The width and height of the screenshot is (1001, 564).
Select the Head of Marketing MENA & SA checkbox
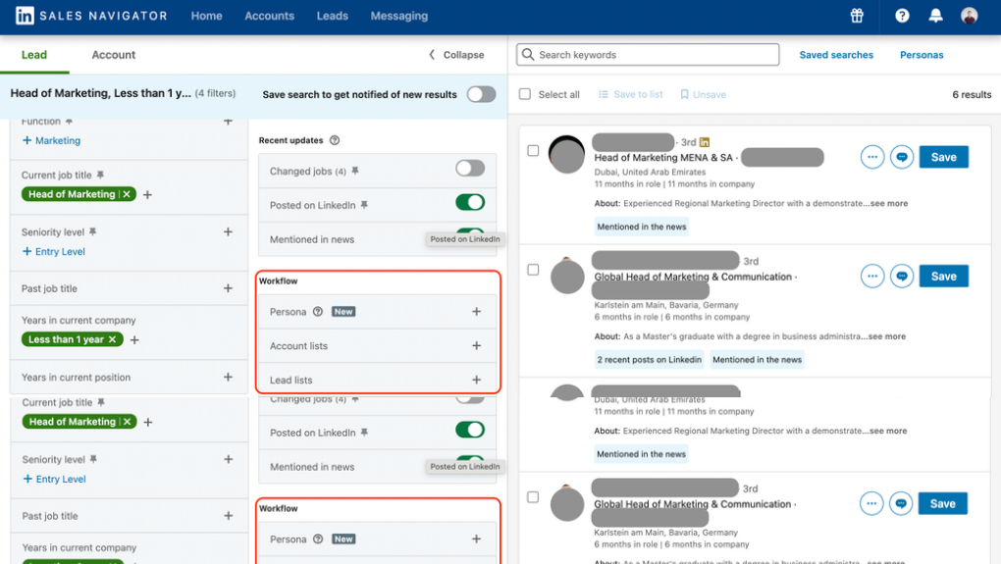pos(533,151)
